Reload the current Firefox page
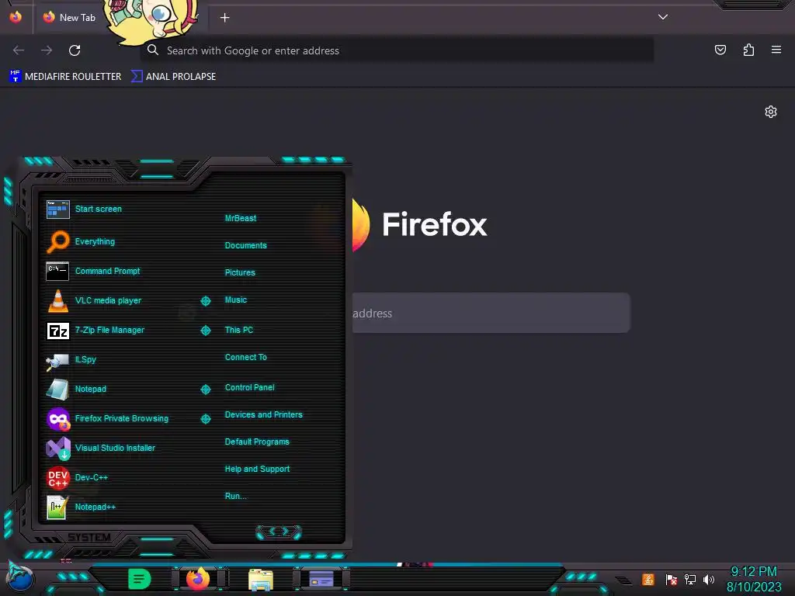Viewport: 795px width, 596px height. (75, 50)
